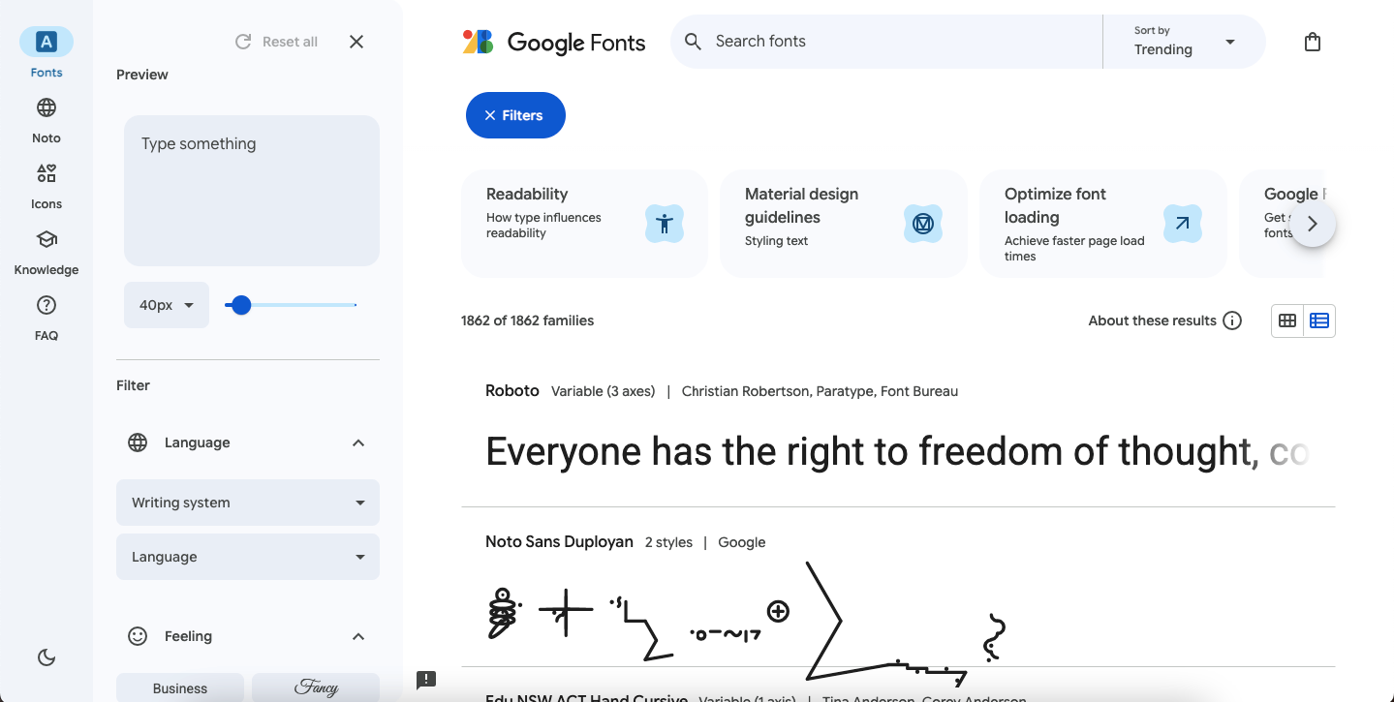1394x702 pixels.
Task: Open the Icons section in sidebar
Action: click(46, 173)
